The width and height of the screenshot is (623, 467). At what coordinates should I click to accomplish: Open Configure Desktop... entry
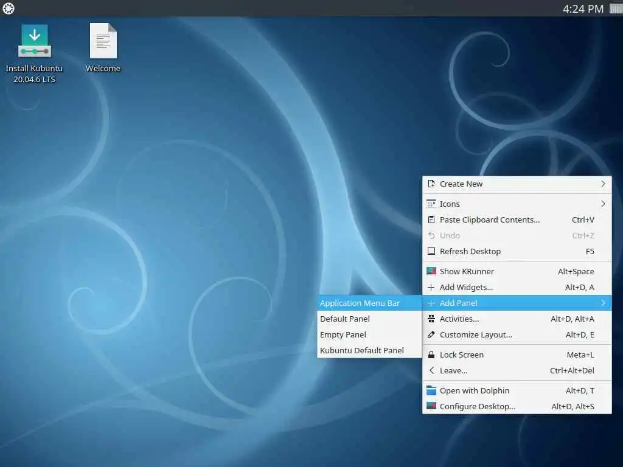pyautogui.click(x=517, y=406)
